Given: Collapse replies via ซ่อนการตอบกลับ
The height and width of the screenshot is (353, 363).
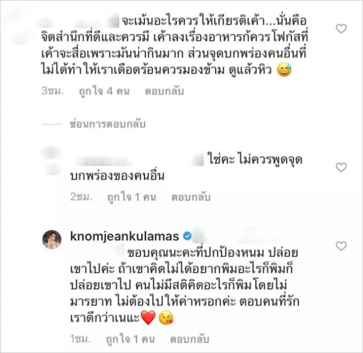Looking at the screenshot, I should pyautogui.click(x=108, y=124).
